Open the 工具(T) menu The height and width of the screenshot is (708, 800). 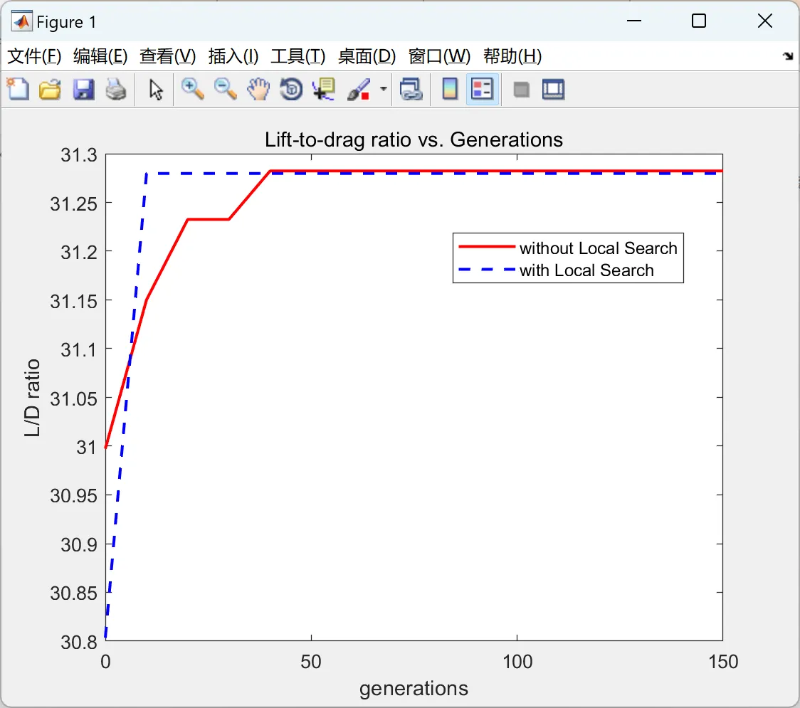coord(298,56)
